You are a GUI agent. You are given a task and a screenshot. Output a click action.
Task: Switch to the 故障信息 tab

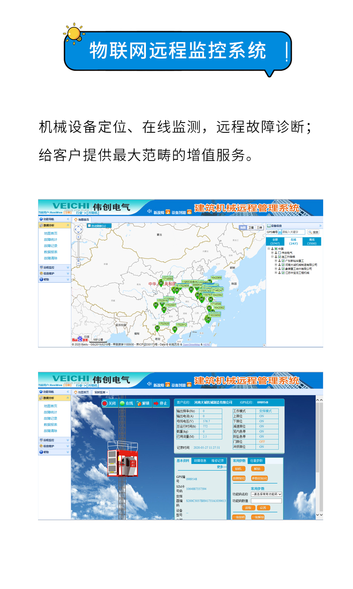[x=200, y=461]
